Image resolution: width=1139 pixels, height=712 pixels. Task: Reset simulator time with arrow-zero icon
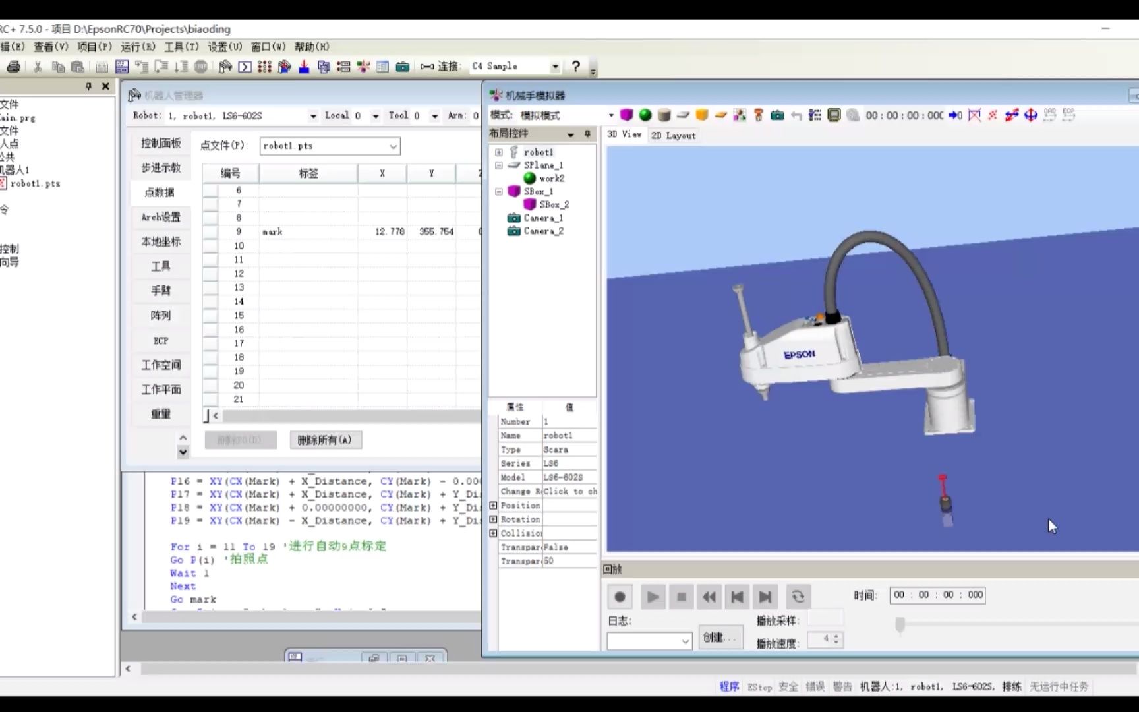tap(956, 115)
